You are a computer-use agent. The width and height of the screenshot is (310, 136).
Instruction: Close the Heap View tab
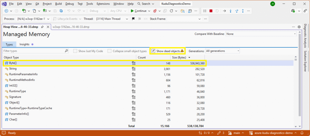click(48, 27)
